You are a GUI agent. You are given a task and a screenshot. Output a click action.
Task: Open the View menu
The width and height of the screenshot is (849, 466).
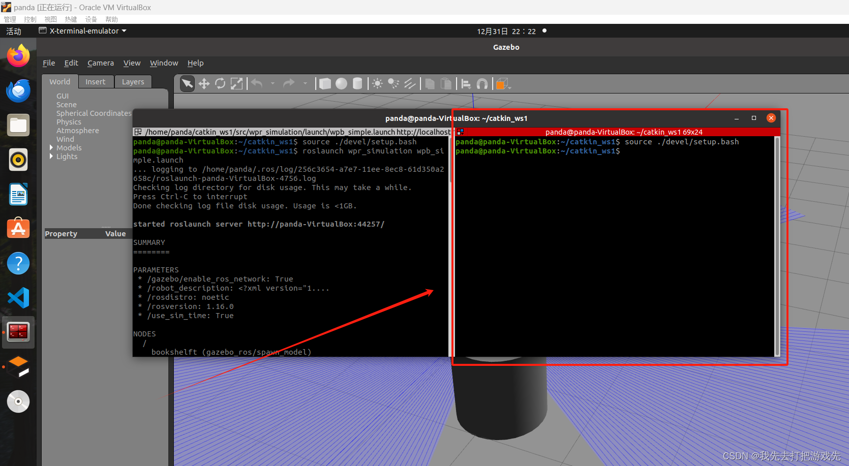pos(132,63)
